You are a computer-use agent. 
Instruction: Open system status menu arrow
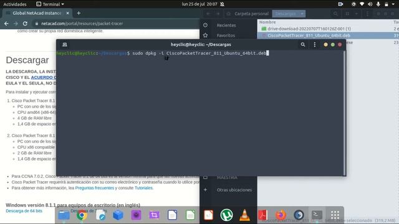(x=393, y=4)
